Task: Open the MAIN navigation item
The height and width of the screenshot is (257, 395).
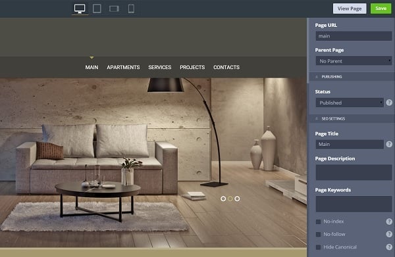Action: coord(92,68)
